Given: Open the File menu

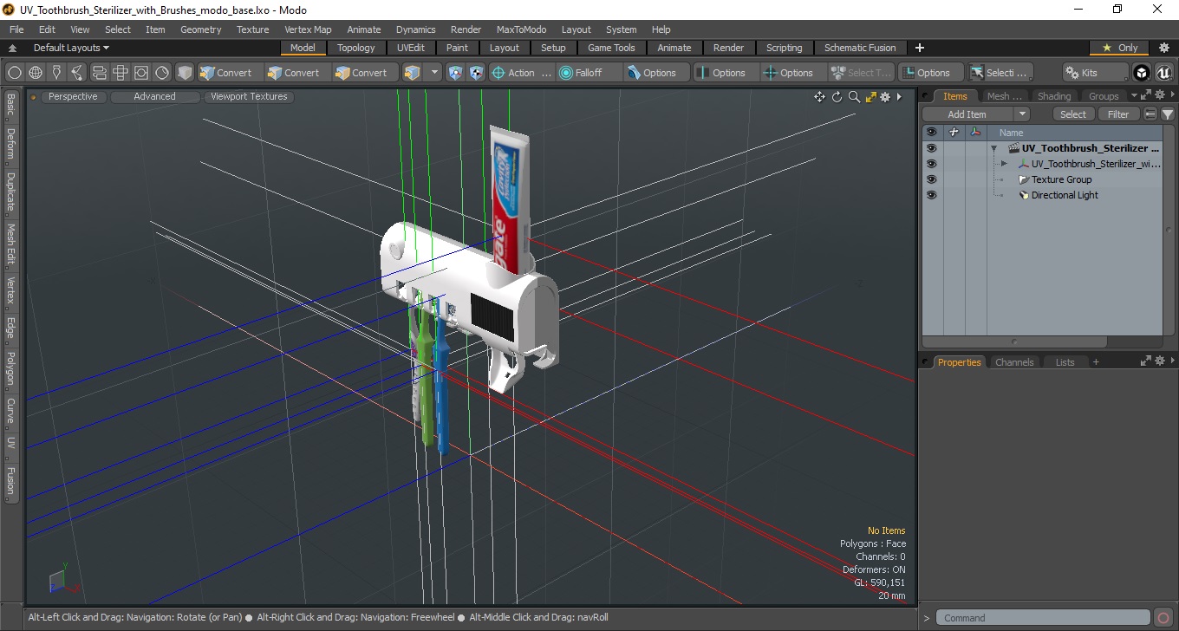Looking at the screenshot, I should [16, 29].
